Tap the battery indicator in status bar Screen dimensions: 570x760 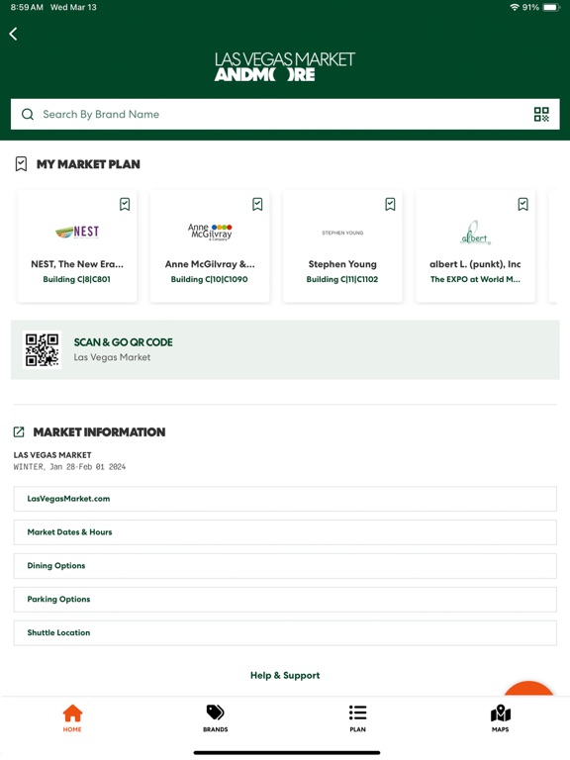(551, 7)
